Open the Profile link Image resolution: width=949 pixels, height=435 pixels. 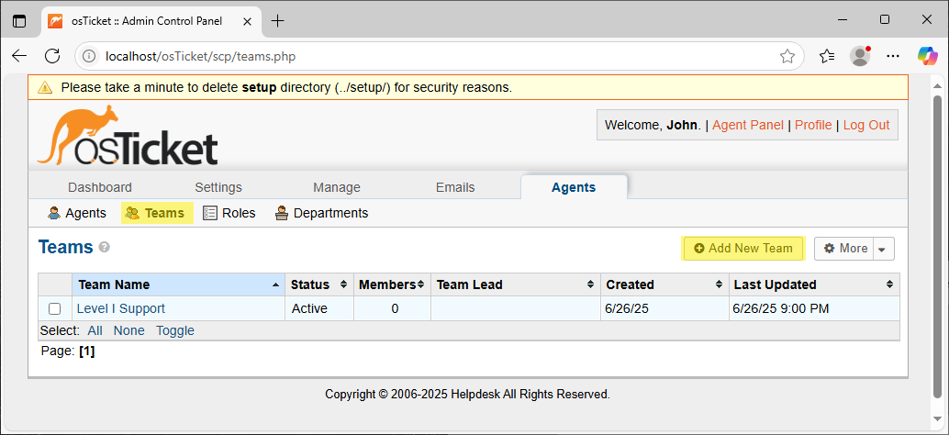tap(813, 125)
